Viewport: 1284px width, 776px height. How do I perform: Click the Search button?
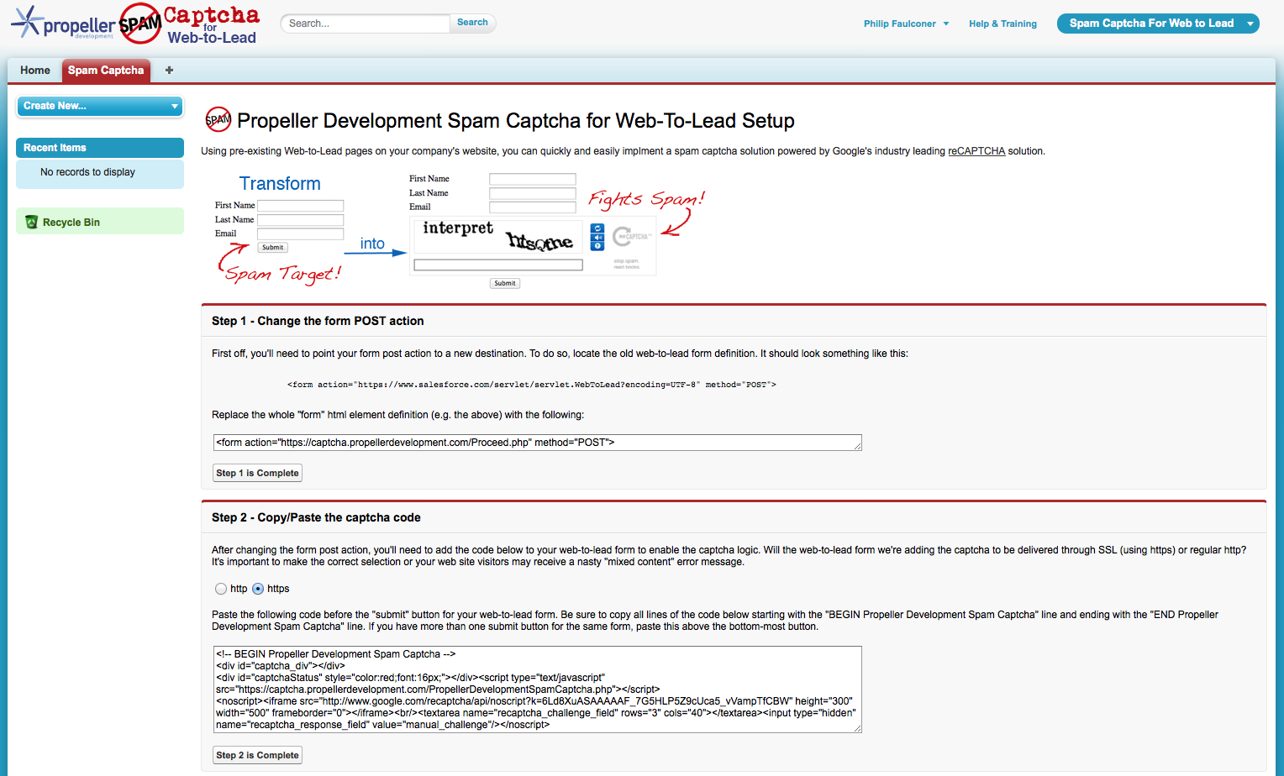click(472, 23)
